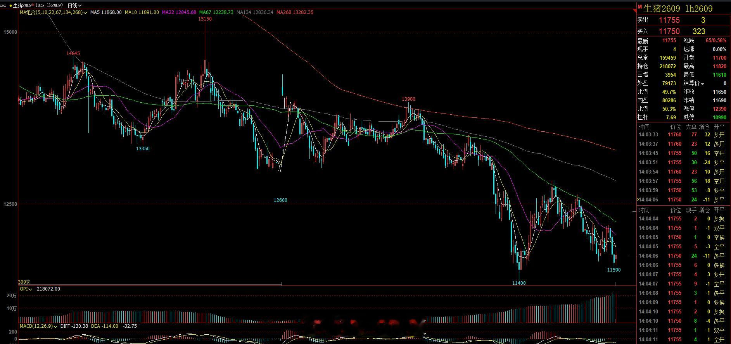Click the DEA -114.00 reading

[105, 326]
